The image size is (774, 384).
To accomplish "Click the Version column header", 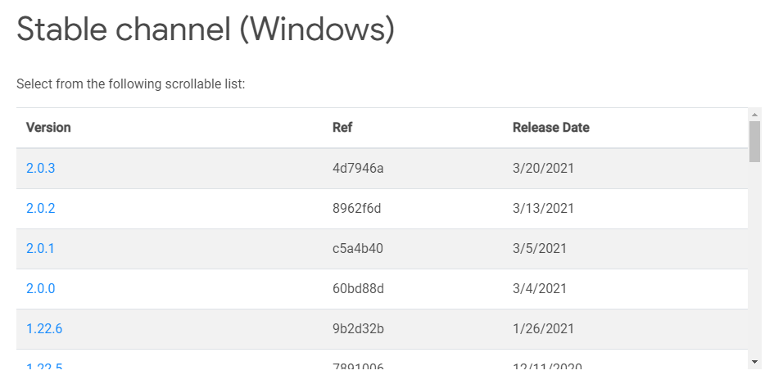I will (x=48, y=128).
